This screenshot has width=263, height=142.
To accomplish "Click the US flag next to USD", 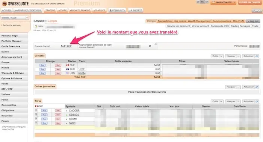I will 68,73.
